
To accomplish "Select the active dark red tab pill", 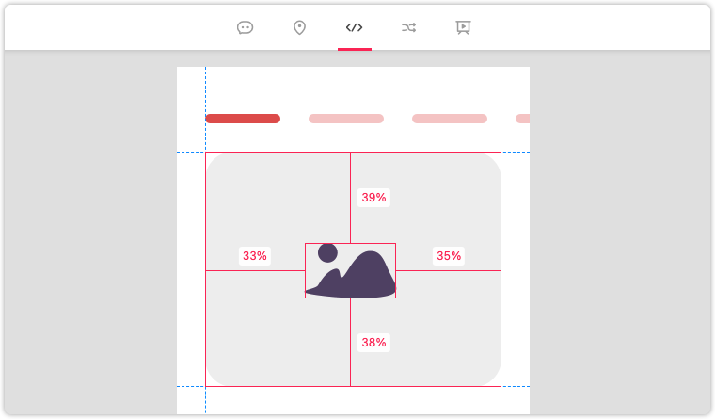I will [243, 119].
